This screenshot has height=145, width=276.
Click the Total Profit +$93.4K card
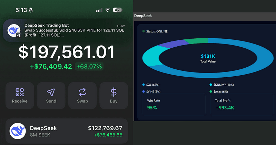[242, 104]
